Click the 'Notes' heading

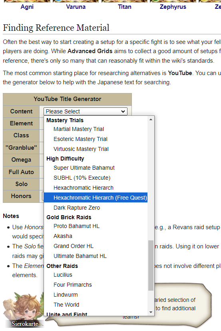point(11,216)
